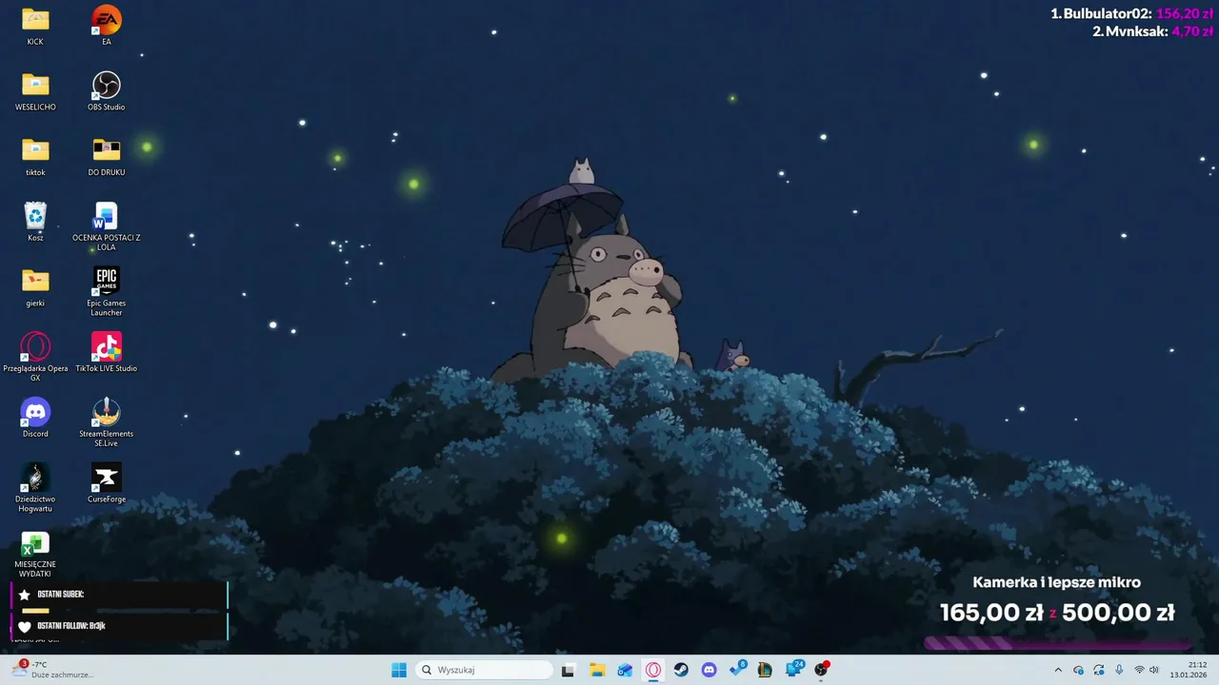Click the Mvnksak donor entry
Viewport: 1219px width, 685px height.
point(1152,31)
